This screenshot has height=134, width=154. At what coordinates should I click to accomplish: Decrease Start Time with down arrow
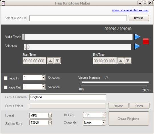(x=57, y=61)
